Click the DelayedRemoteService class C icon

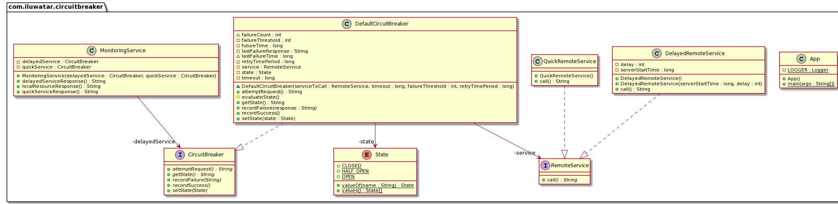tap(657, 54)
